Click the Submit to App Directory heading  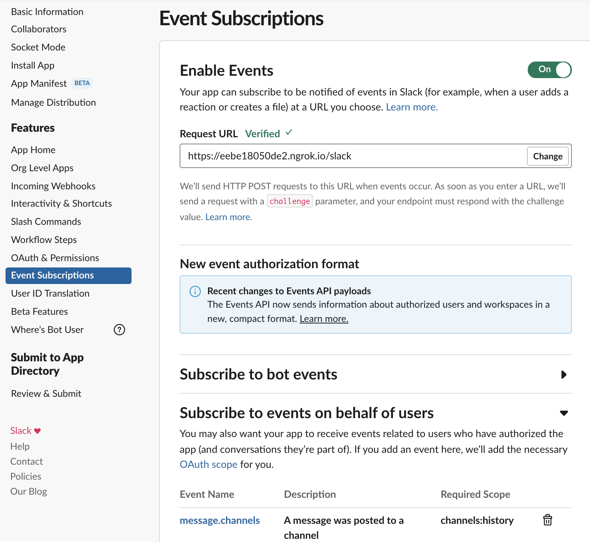(47, 364)
